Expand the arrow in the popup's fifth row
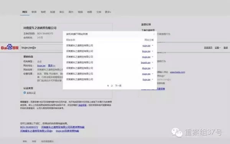The image size is (230, 144). (x=153, y=68)
